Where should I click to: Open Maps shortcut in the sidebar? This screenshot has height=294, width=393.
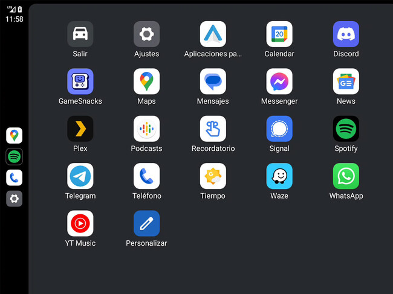(x=15, y=135)
